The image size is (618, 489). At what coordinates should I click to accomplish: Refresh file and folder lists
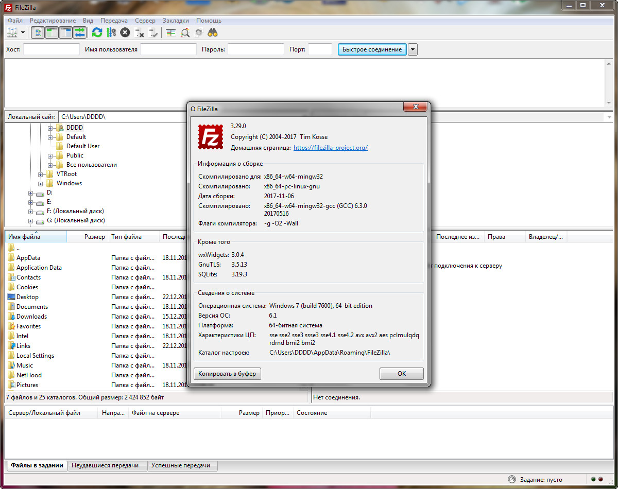click(x=97, y=33)
